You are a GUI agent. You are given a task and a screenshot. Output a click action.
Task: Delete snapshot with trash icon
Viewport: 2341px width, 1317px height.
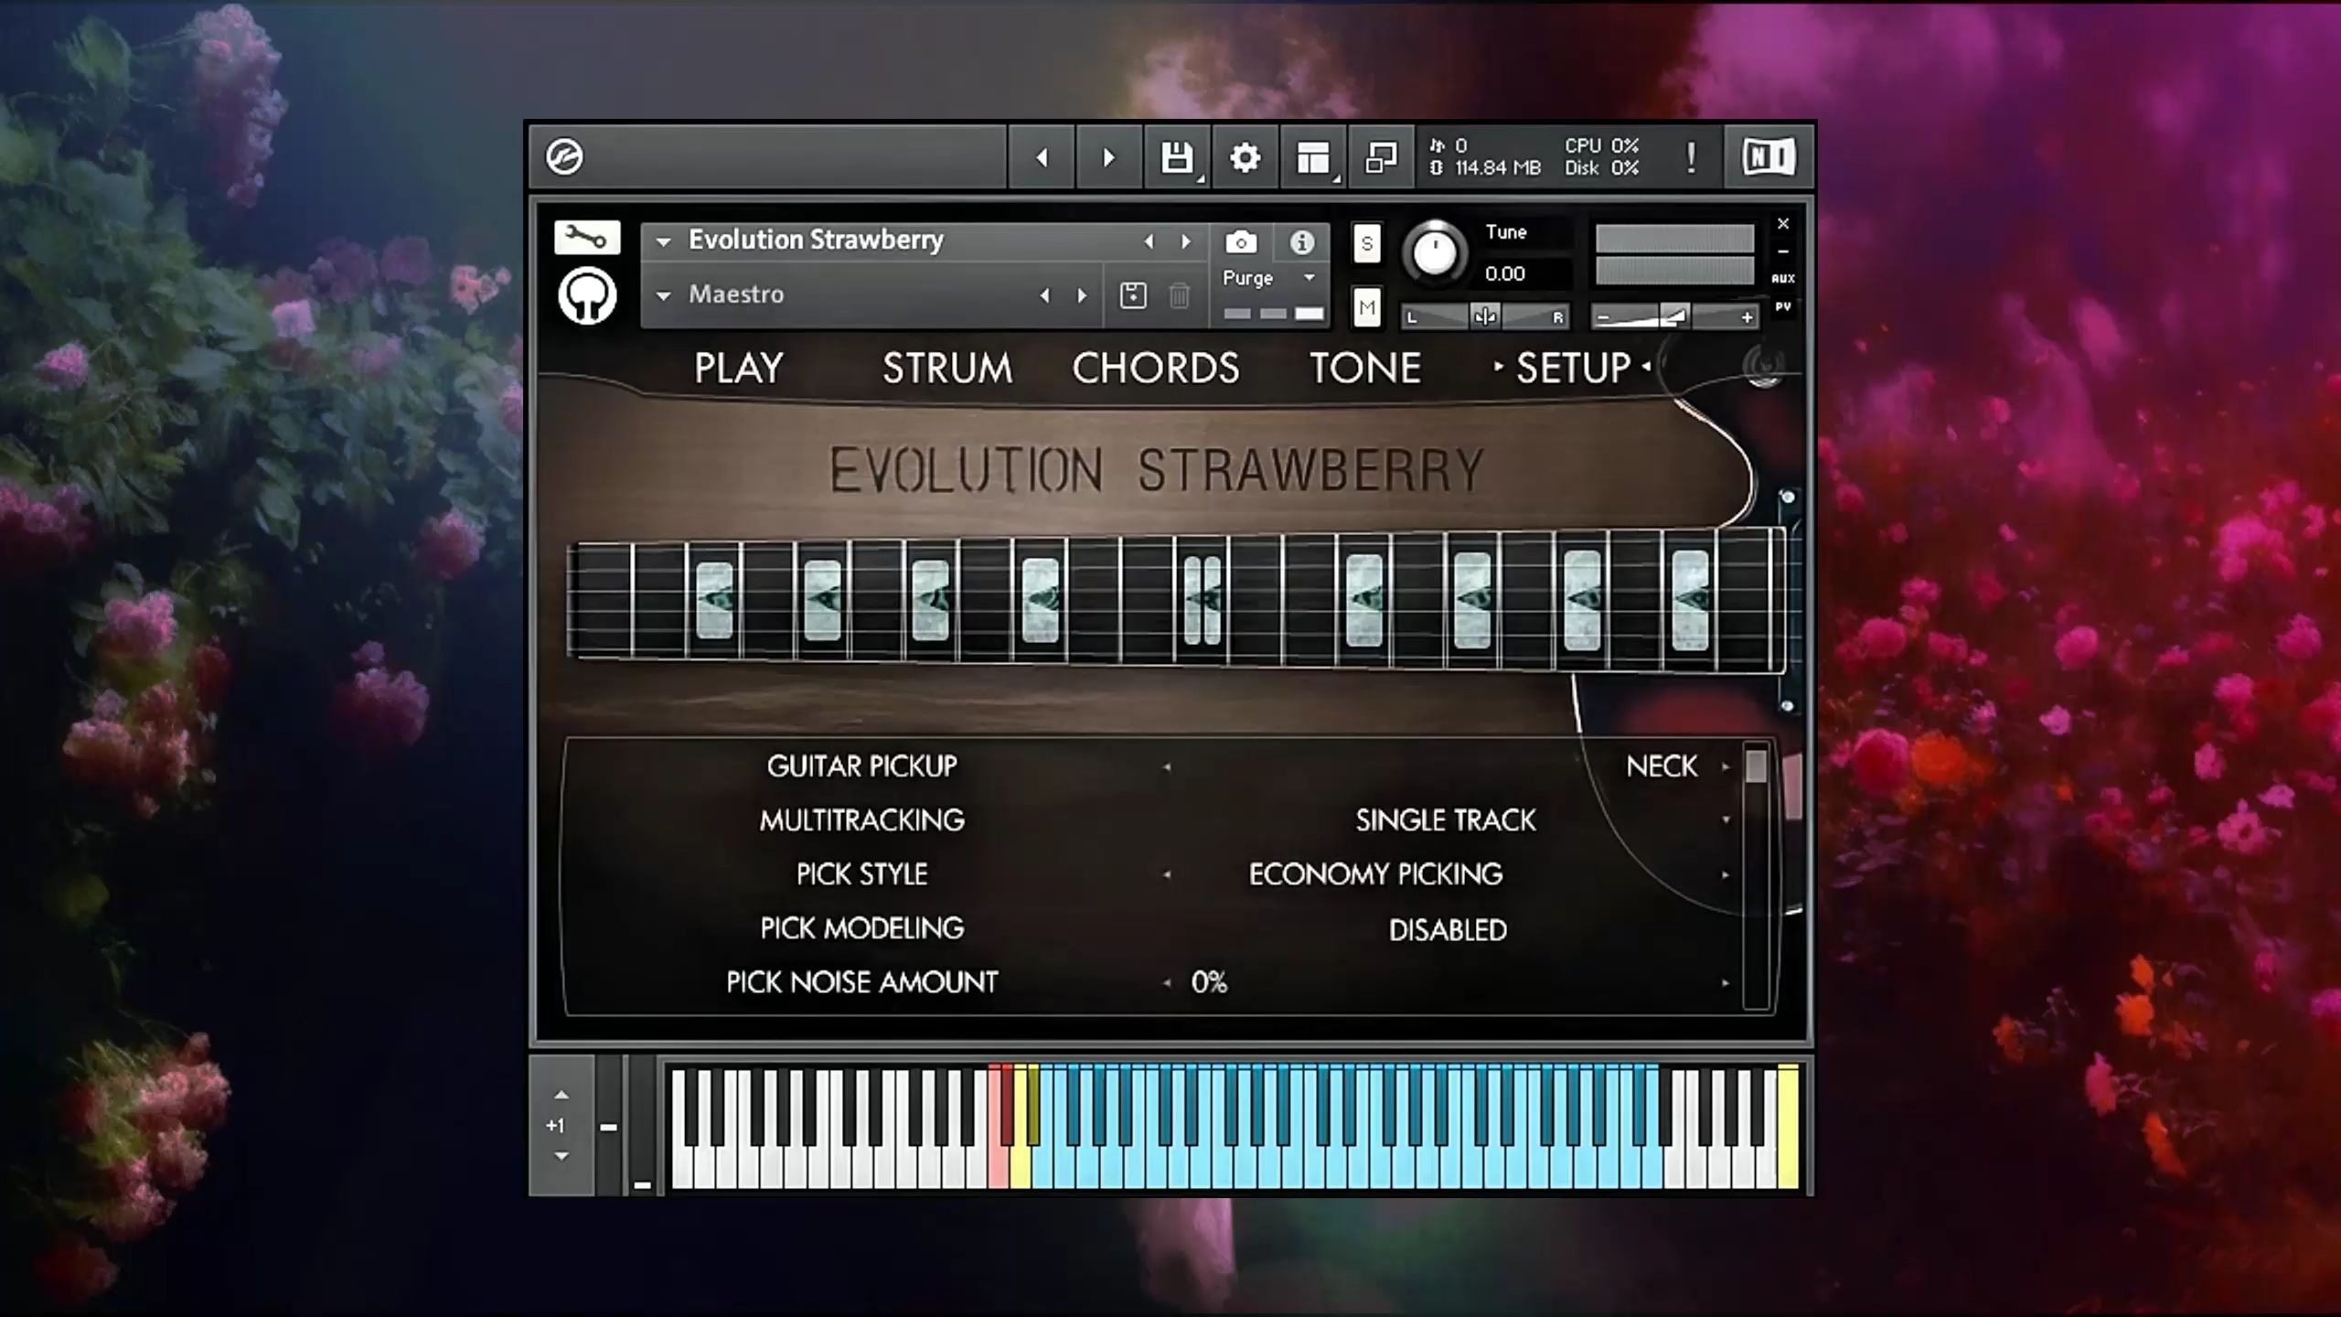[x=1180, y=295]
